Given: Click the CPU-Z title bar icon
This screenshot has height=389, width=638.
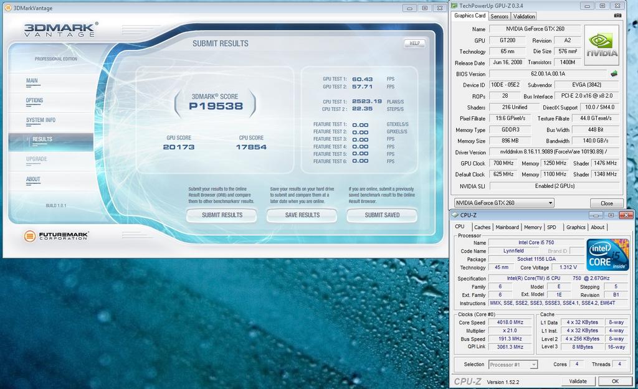Looking at the screenshot, I should (455, 215).
